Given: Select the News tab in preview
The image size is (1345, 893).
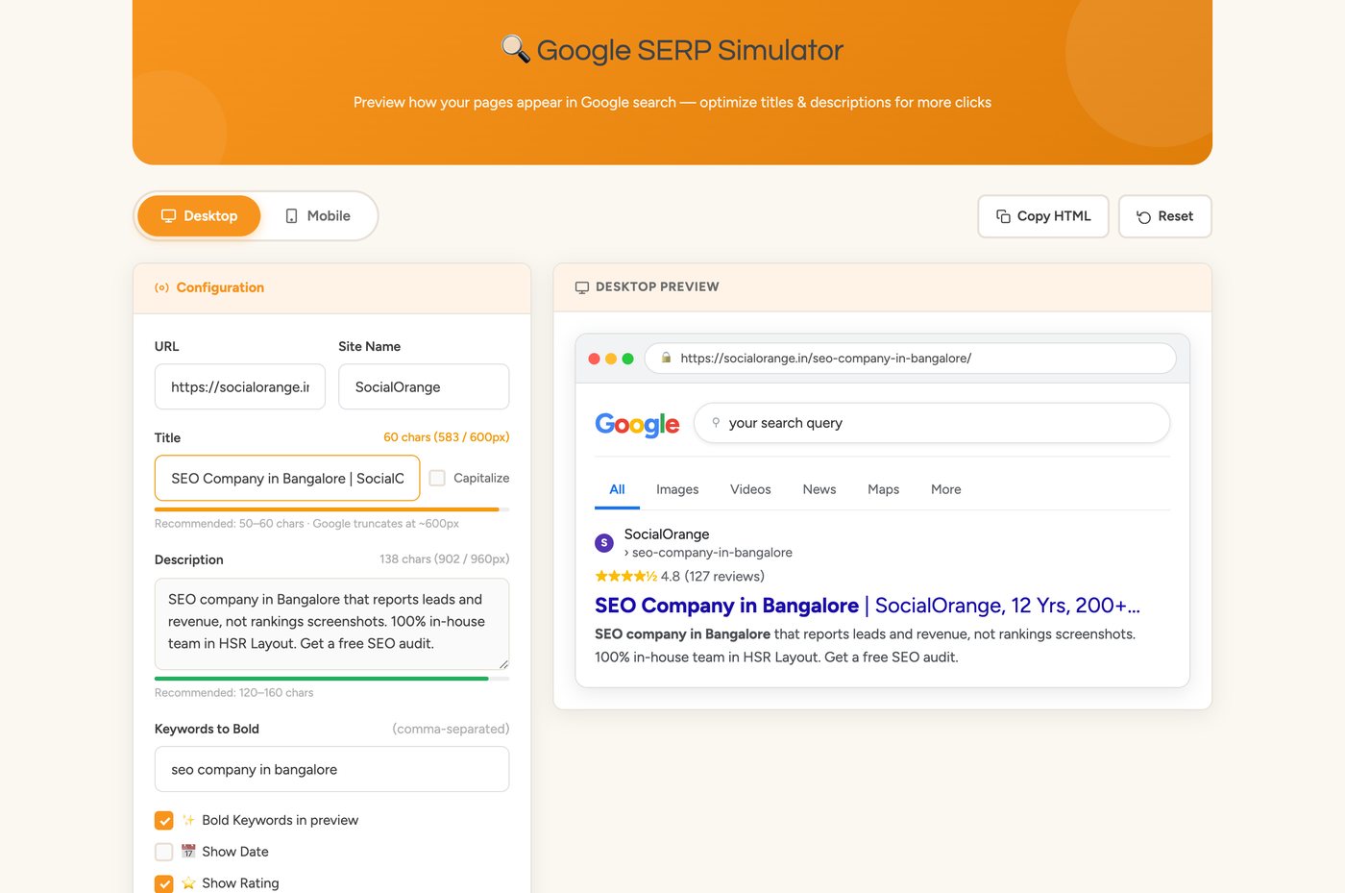Looking at the screenshot, I should coord(819,489).
